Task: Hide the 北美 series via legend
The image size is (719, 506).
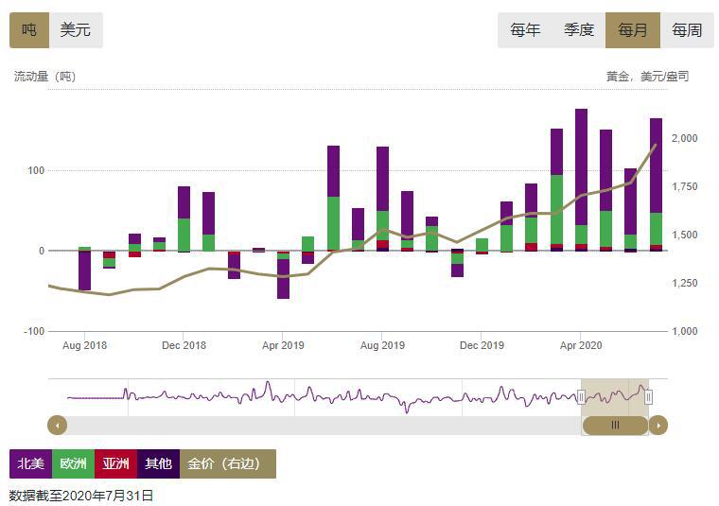Action: tap(30, 463)
